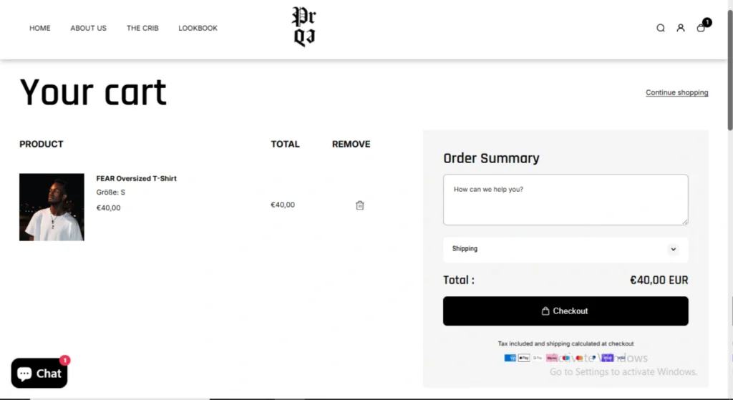Remove FEAR T-Shirt using trash icon
The width and height of the screenshot is (733, 400).
(x=360, y=205)
